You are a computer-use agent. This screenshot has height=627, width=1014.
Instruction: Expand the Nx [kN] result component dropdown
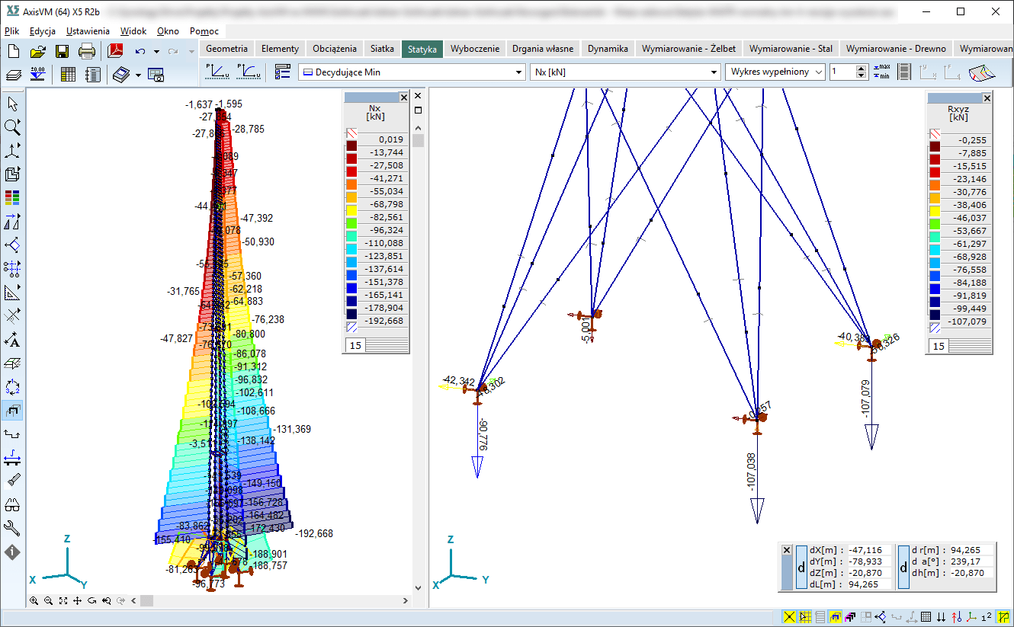pos(714,72)
